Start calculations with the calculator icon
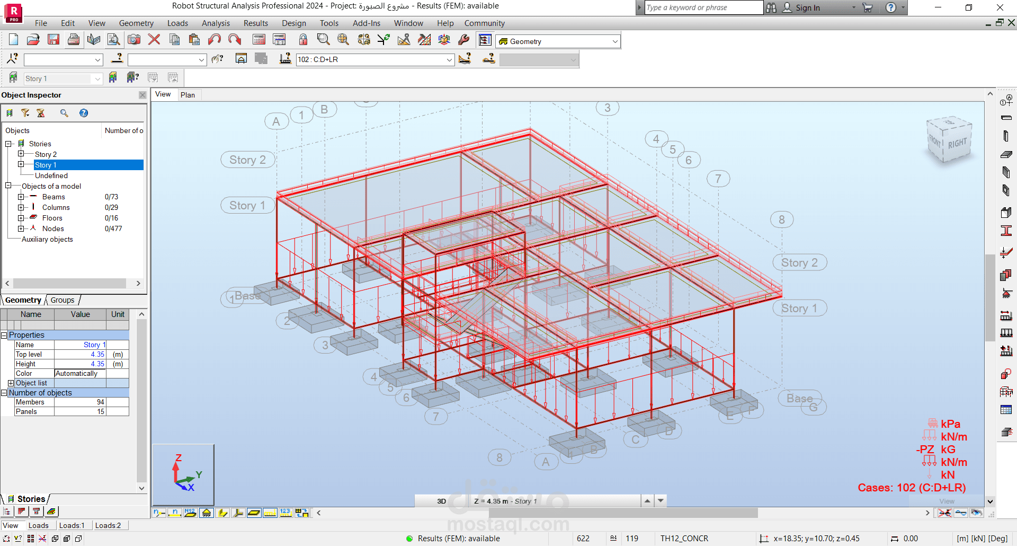The height and width of the screenshot is (546, 1017). pyautogui.click(x=259, y=40)
